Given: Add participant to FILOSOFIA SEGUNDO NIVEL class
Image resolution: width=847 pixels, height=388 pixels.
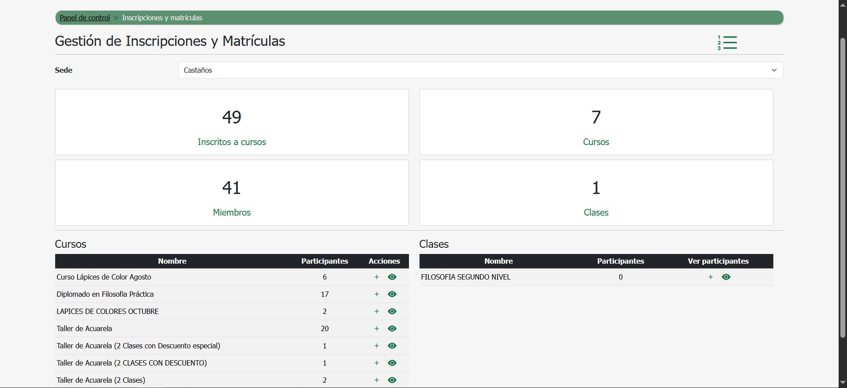Looking at the screenshot, I should (711, 277).
